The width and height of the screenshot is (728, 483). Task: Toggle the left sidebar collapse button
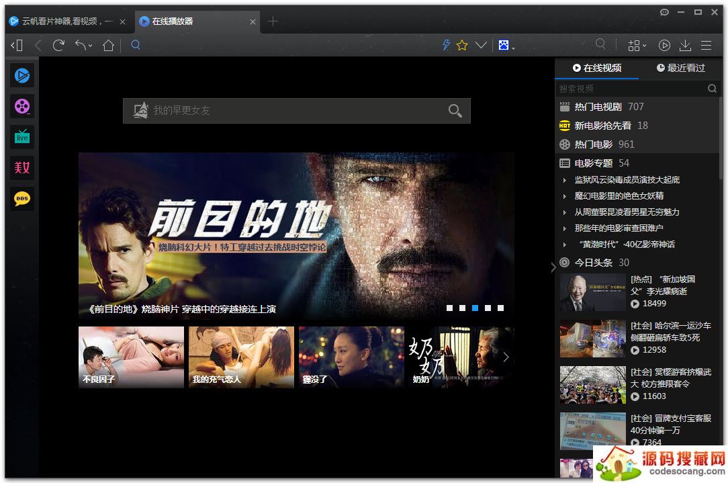point(17,45)
